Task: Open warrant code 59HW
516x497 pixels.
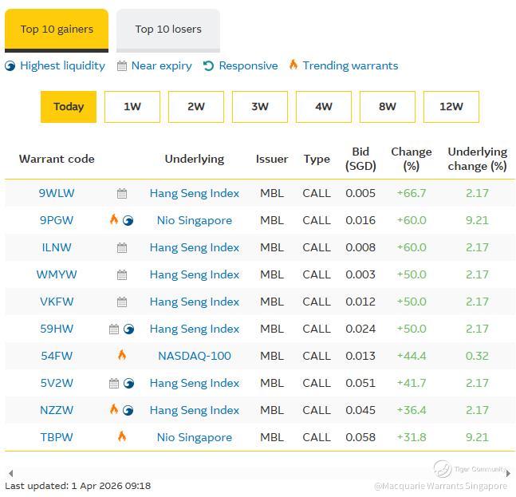Action: [x=57, y=329]
